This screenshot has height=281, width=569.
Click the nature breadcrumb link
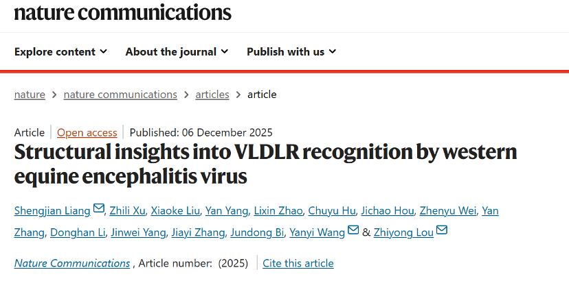pos(30,95)
